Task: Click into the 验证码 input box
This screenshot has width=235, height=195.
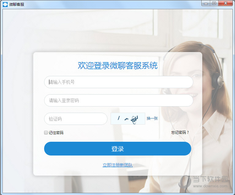Action: tap(76, 119)
